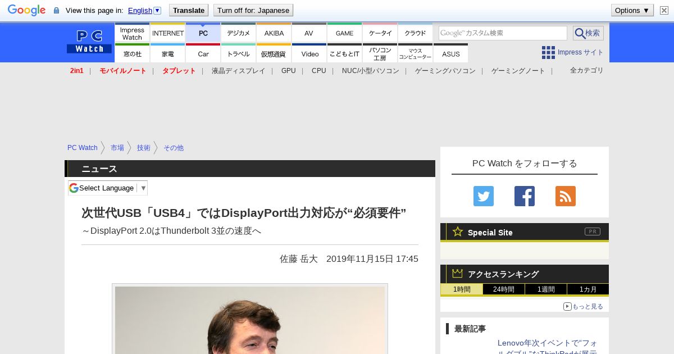Open the マウスコンピューター site tab

(x=416, y=53)
